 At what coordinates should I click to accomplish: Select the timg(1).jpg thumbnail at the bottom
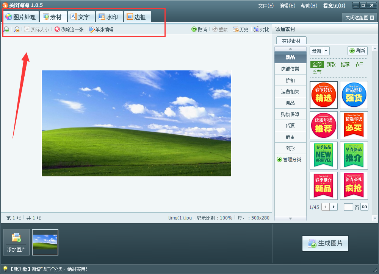(x=45, y=242)
